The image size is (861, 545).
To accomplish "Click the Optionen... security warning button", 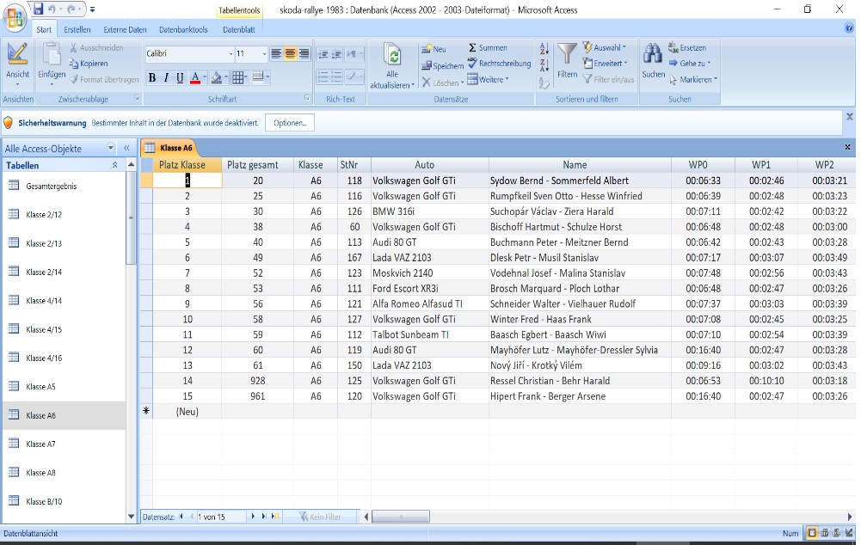I will (x=290, y=123).
